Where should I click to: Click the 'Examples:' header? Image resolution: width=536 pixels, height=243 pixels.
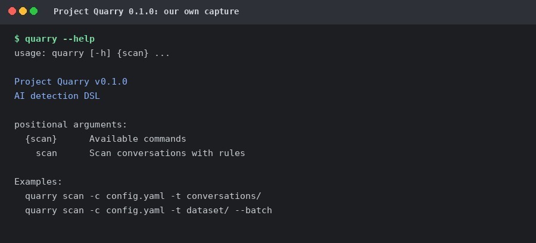pyautogui.click(x=38, y=182)
